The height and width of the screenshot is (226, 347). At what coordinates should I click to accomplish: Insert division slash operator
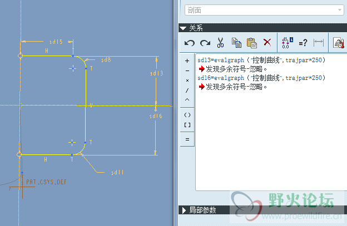tap(187, 90)
